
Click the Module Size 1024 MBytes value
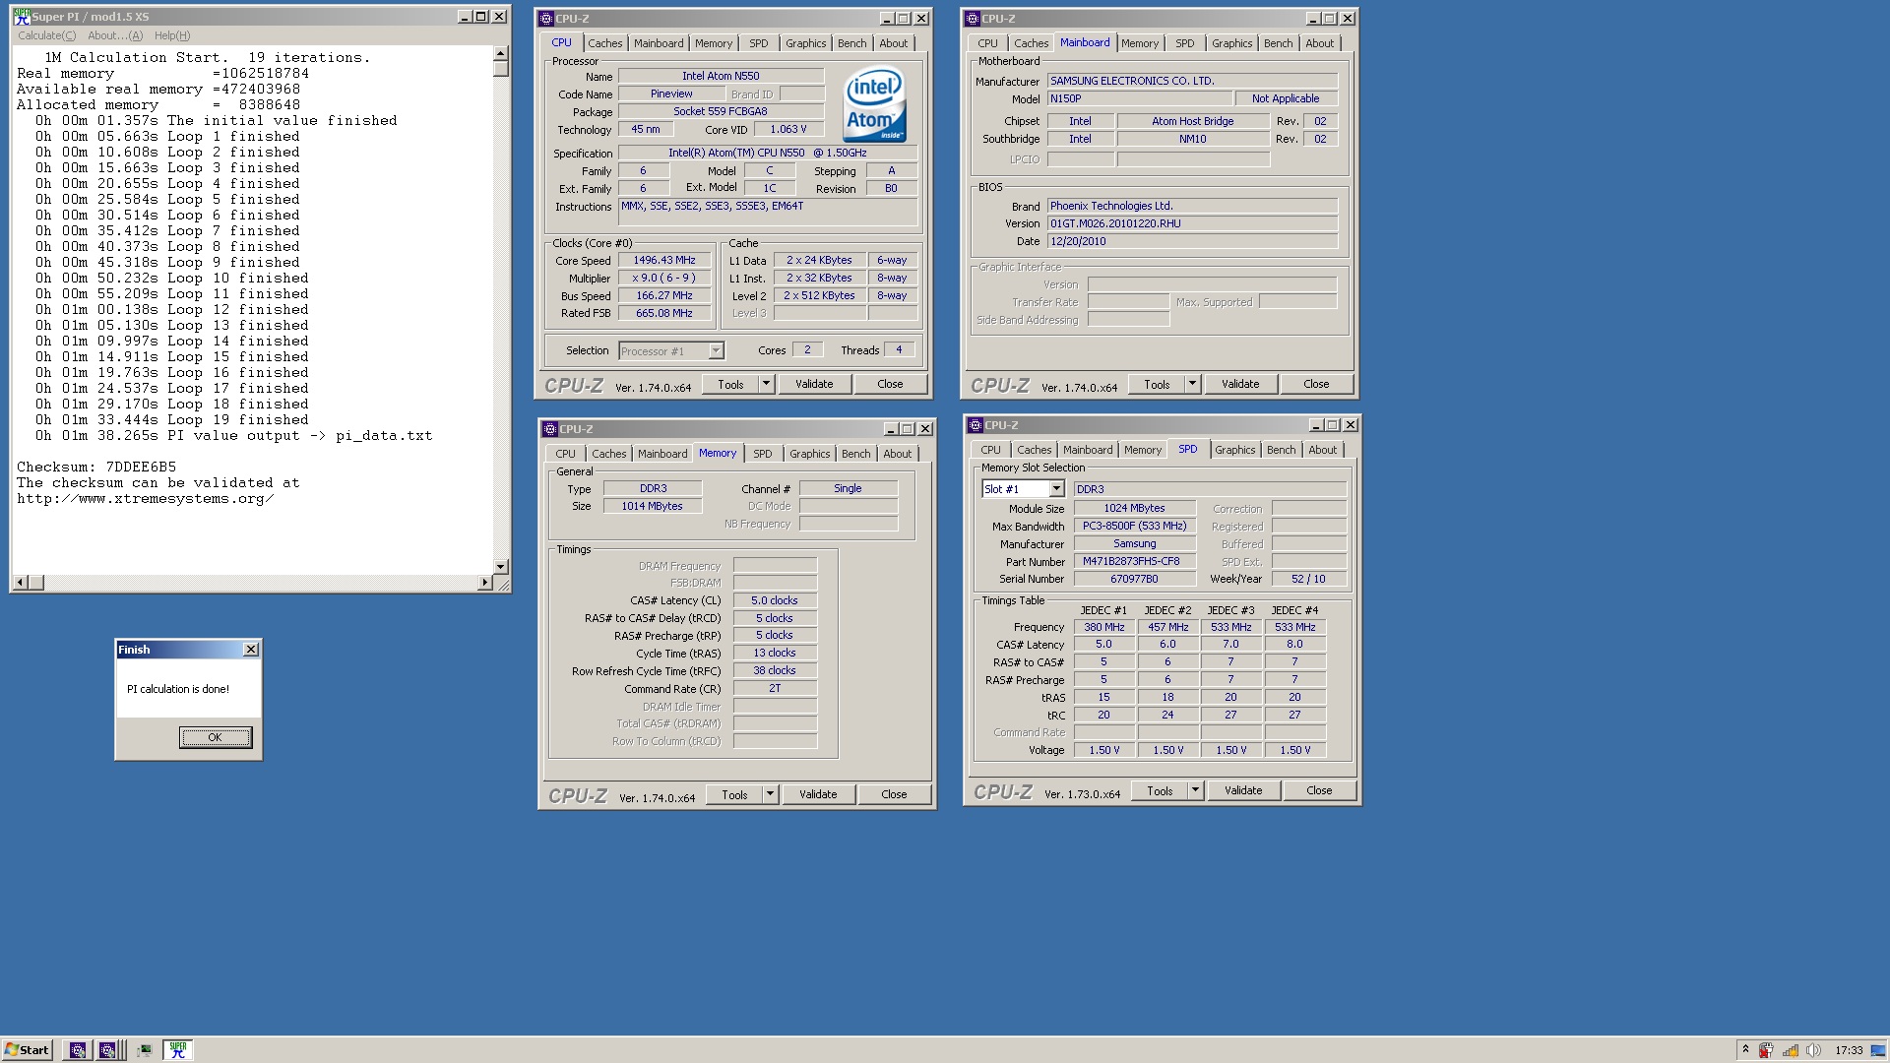[1134, 508]
